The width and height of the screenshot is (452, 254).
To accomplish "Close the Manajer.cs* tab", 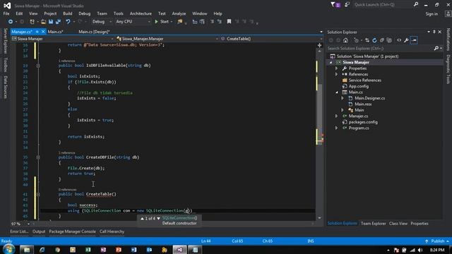I will (x=43, y=32).
